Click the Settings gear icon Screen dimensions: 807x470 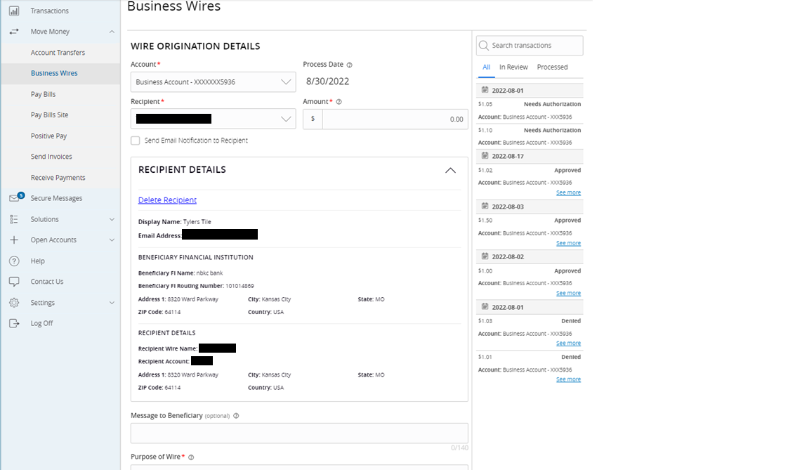pos(14,302)
